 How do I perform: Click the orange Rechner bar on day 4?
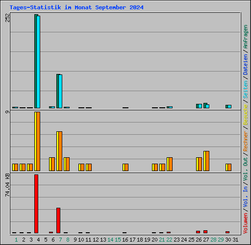(38, 141)
